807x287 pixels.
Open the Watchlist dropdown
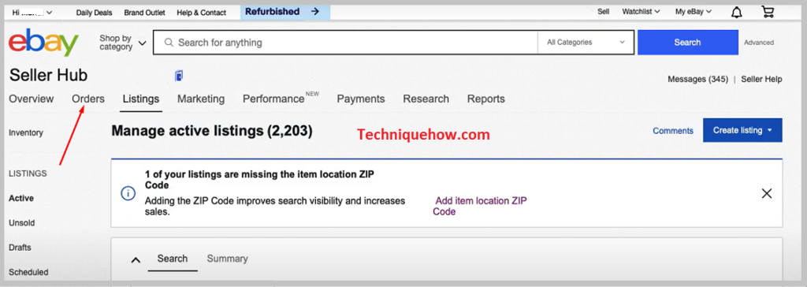pyautogui.click(x=641, y=11)
